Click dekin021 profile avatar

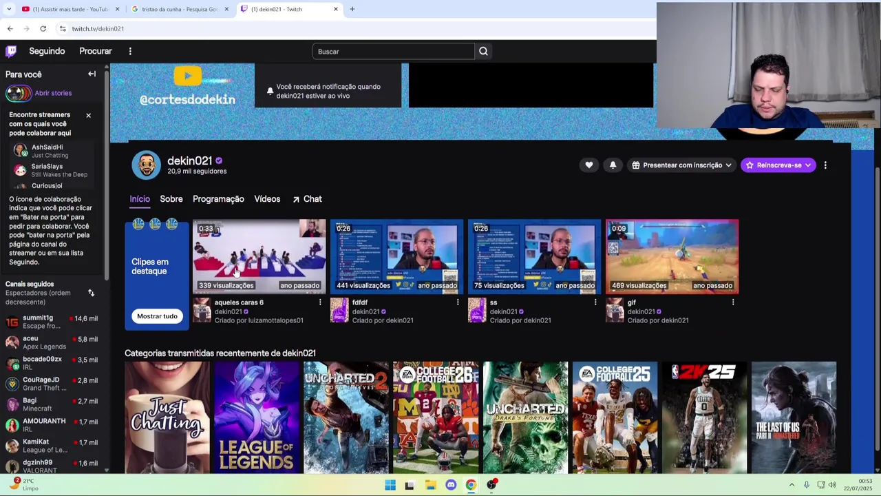146,165
